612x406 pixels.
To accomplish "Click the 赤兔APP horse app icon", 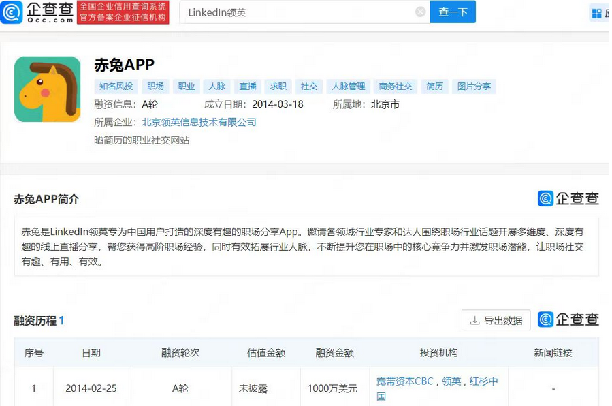I will click(48, 89).
